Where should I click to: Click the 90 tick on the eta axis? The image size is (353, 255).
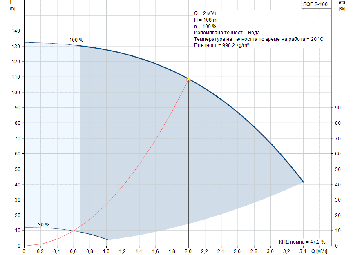pyautogui.click(x=338, y=108)
